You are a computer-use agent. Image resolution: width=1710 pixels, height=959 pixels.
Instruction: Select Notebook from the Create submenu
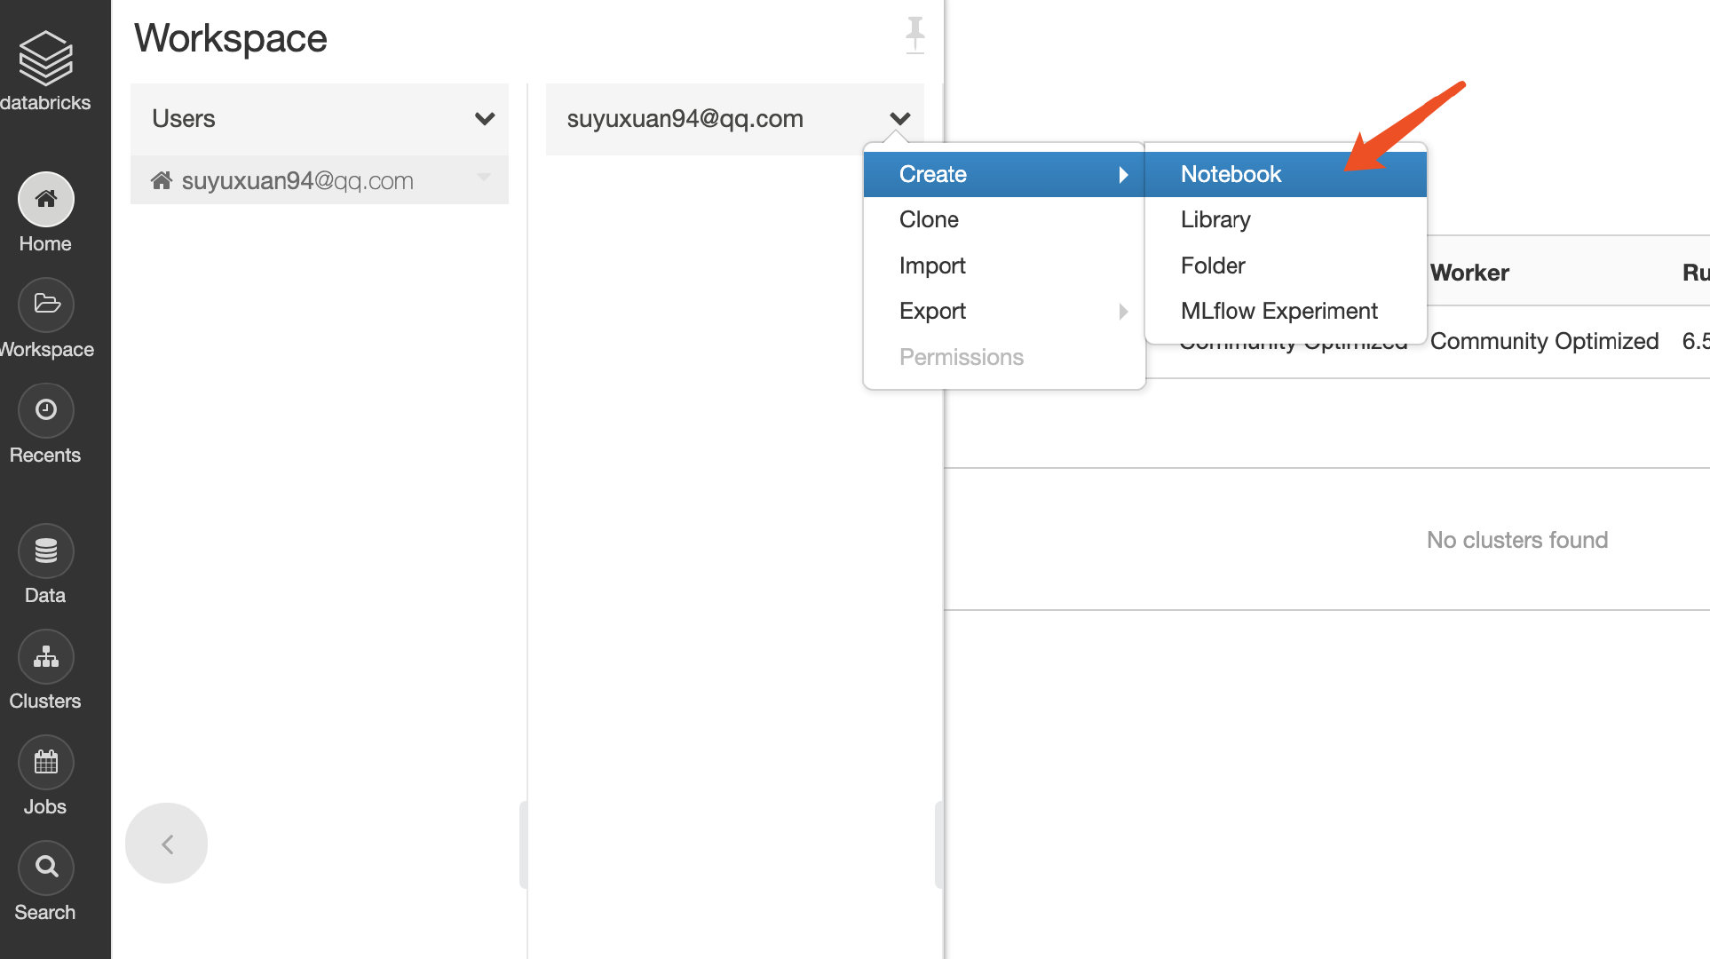(1231, 174)
